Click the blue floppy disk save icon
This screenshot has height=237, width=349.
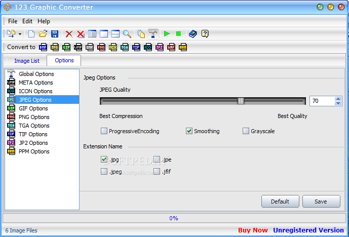coord(55,34)
